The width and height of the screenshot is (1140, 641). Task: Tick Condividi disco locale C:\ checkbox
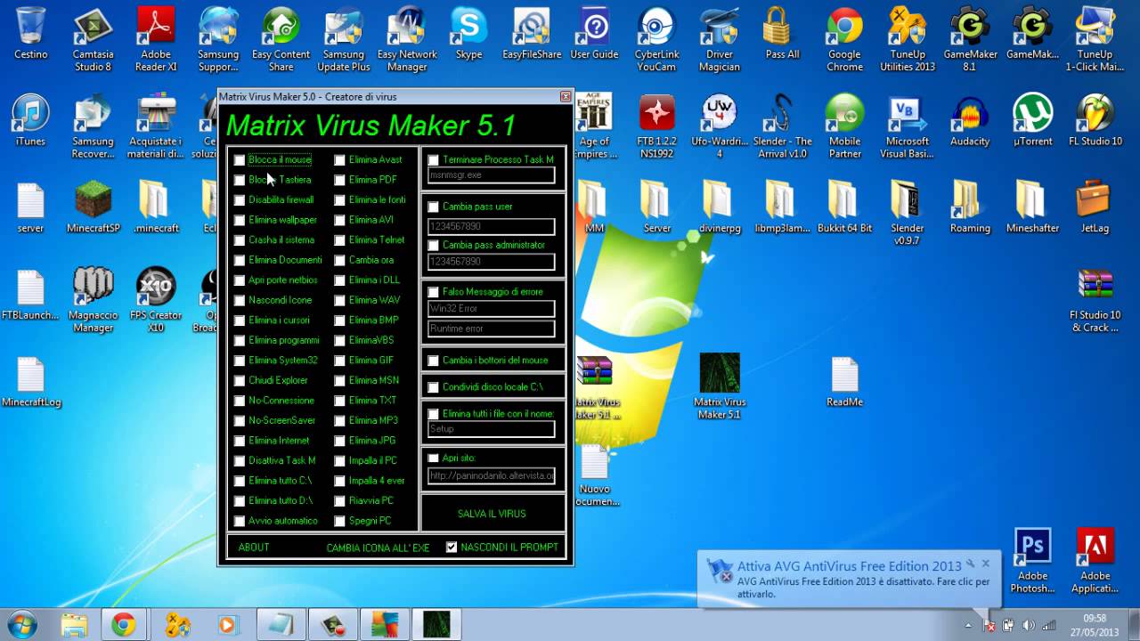click(434, 387)
